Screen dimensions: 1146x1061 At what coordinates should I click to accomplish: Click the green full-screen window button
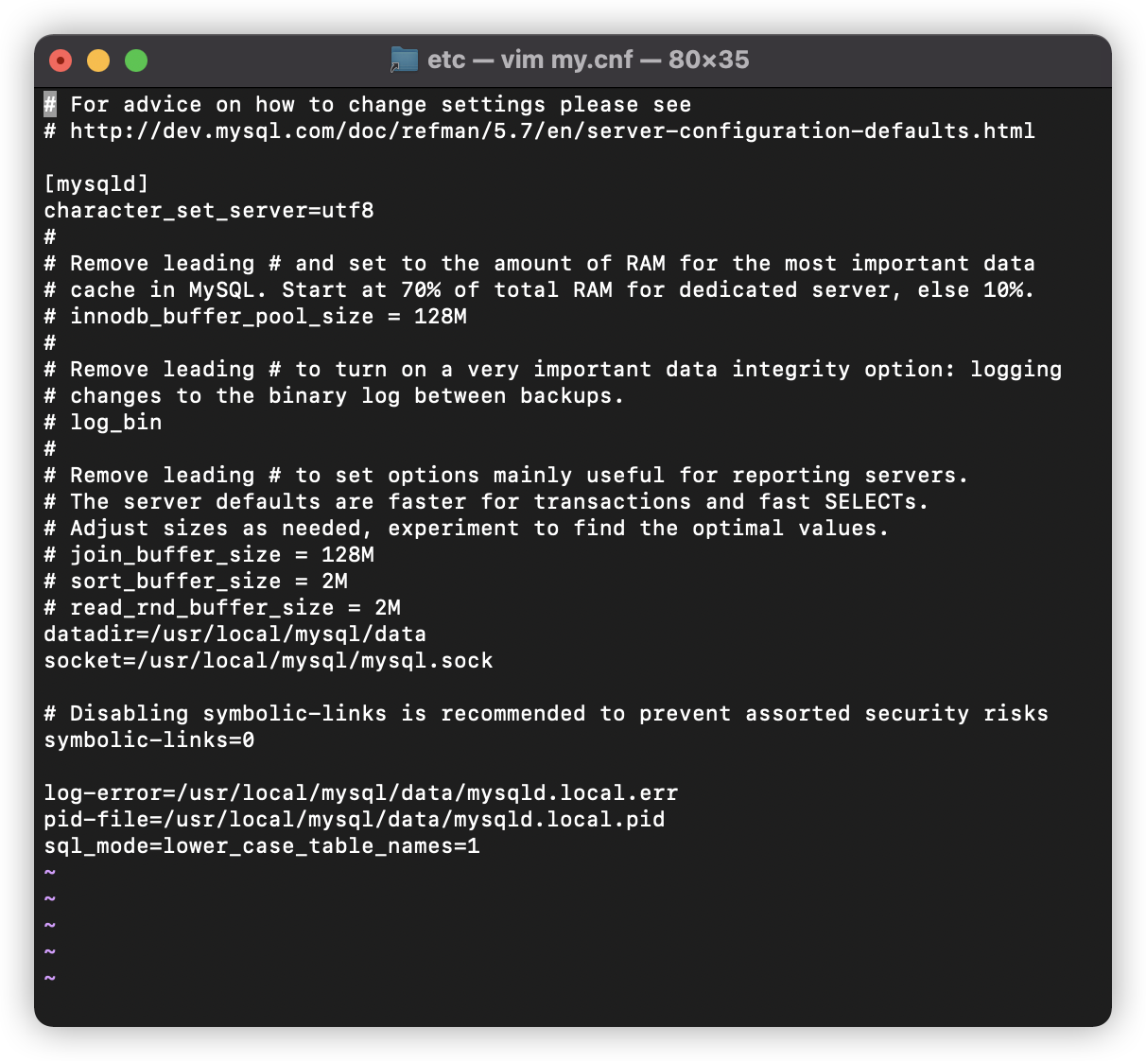coord(136,61)
